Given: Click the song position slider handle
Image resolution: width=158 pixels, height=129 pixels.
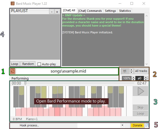Looking at the screenshot, I should tap(25, 83).
